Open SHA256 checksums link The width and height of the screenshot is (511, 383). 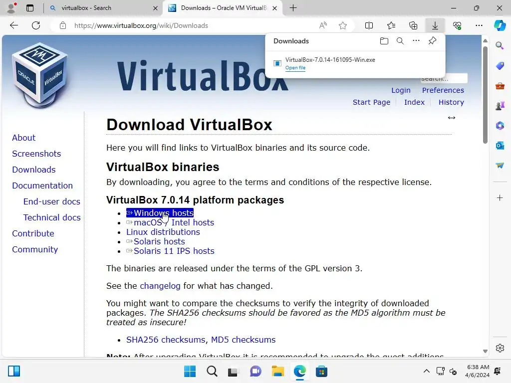tap(166, 340)
